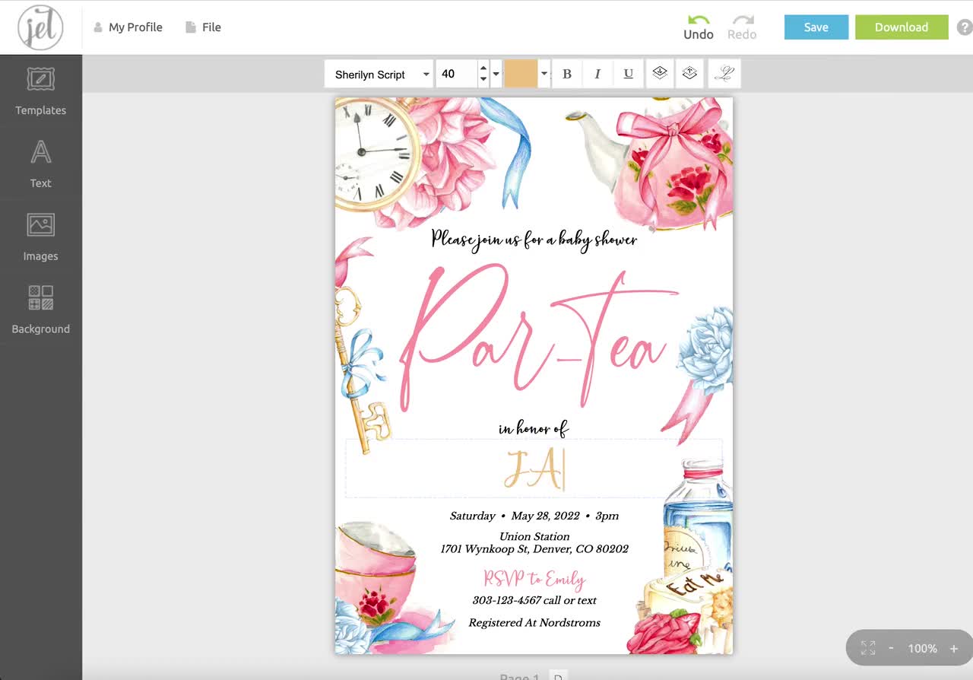Open the Images panel

[40, 236]
